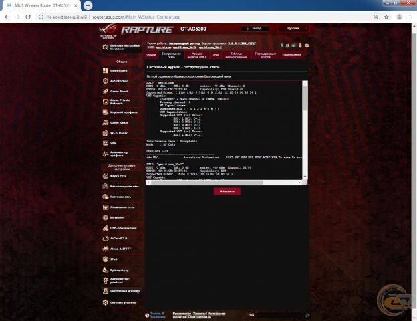Open the browser zoom magnifier icon
Screen dimensions: 417x321
point(376,17)
